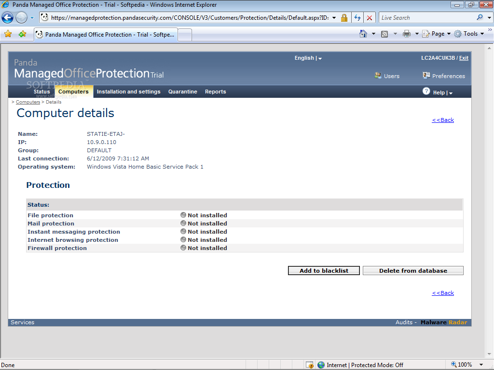This screenshot has height=370, width=494.
Task: Click the lower <<Back link
Action: 443,293
